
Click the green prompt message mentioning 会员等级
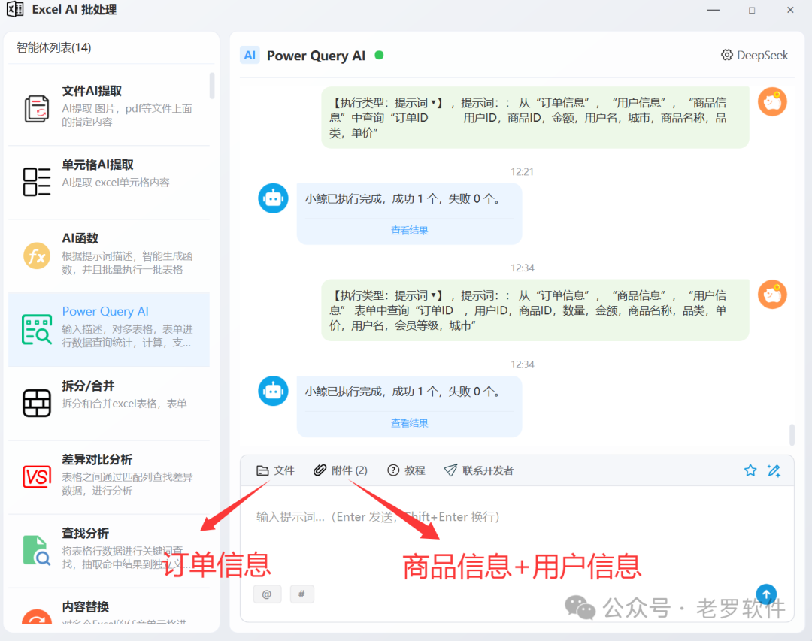(x=535, y=310)
